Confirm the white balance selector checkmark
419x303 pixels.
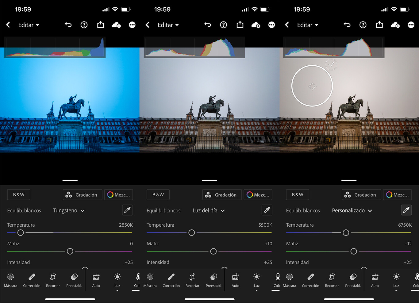click(331, 64)
